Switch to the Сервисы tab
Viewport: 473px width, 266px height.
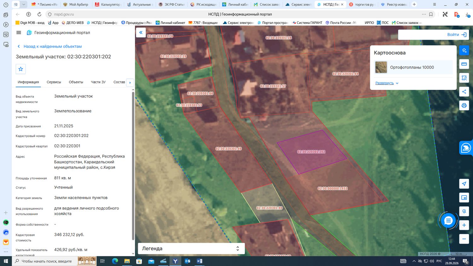pos(54,82)
